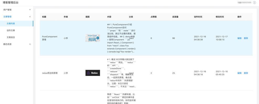The width and height of the screenshot is (259, 104).
Task: Click category react in redux row
Action: pos(131,73)
